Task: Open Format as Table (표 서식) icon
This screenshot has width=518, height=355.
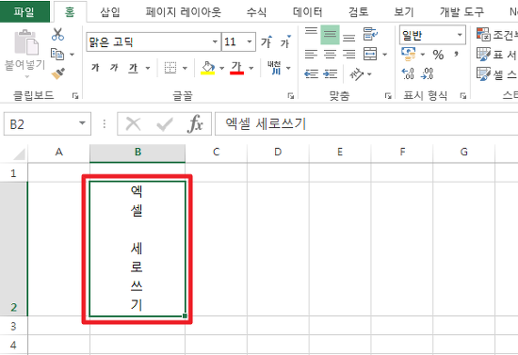Action: point(483,55)
